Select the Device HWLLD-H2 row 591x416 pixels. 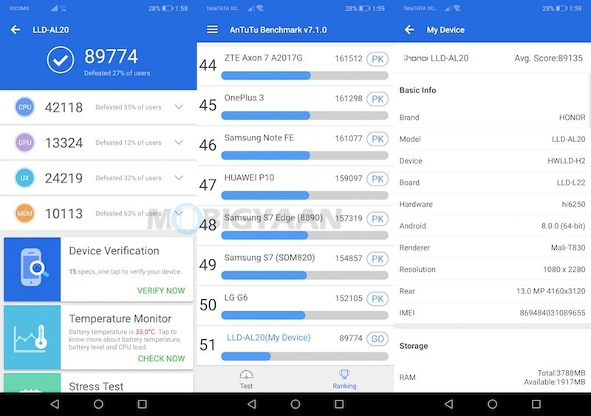coord(492,161)
